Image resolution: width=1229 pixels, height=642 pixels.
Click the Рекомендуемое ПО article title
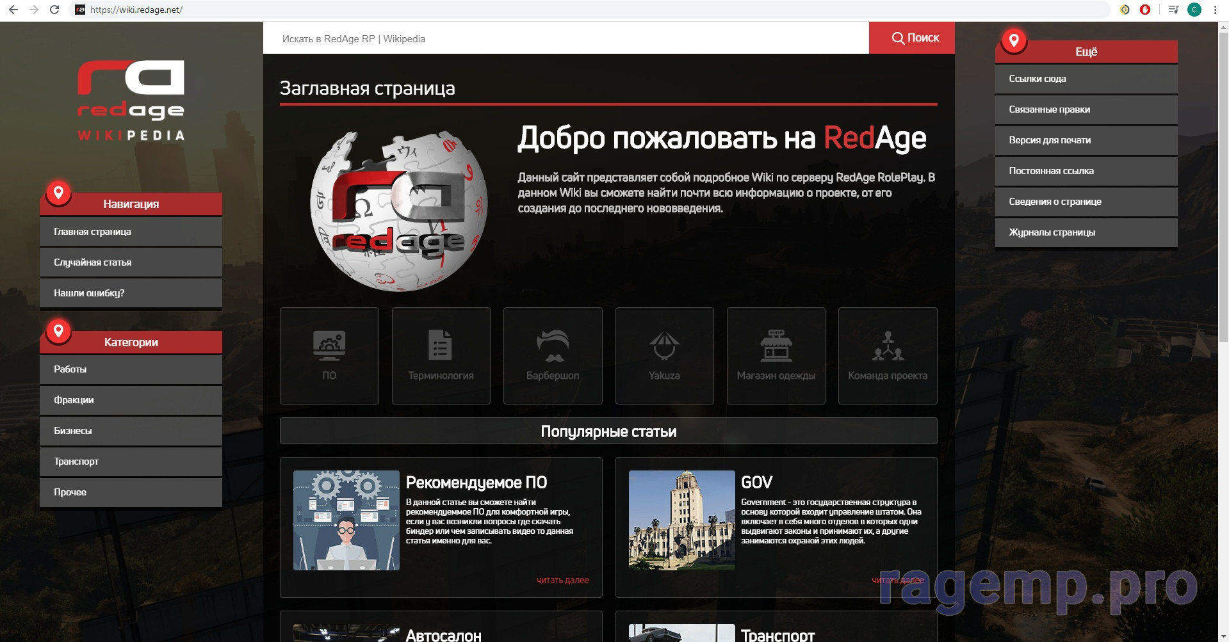tap(476, 482)
